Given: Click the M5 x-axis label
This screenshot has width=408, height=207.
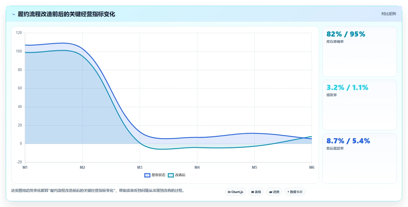Looking at the screenshot, I should [x=254, y=168].
